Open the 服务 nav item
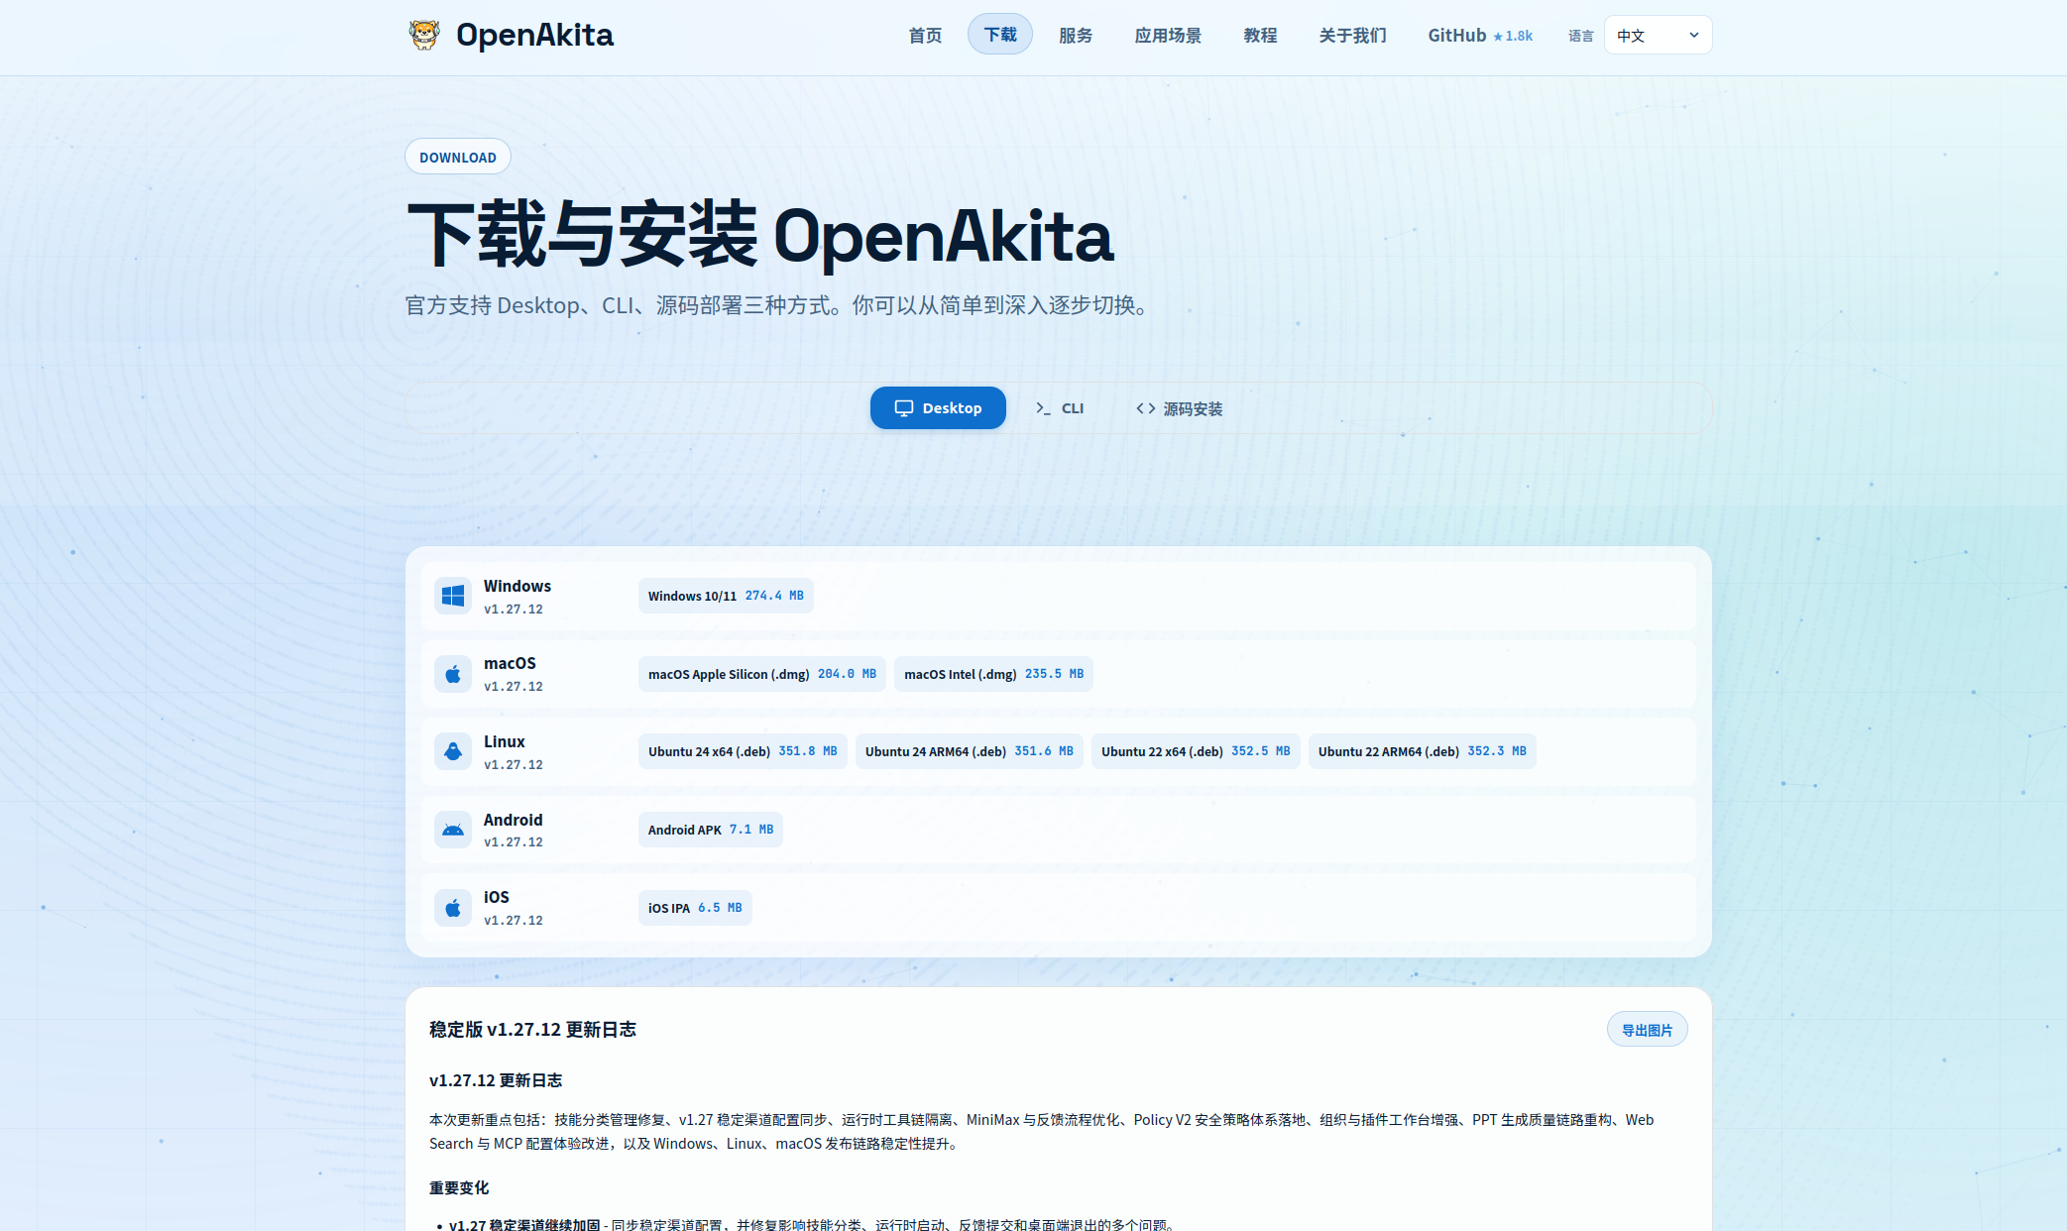The image size is (2067, 1231). coord(1076,35)
